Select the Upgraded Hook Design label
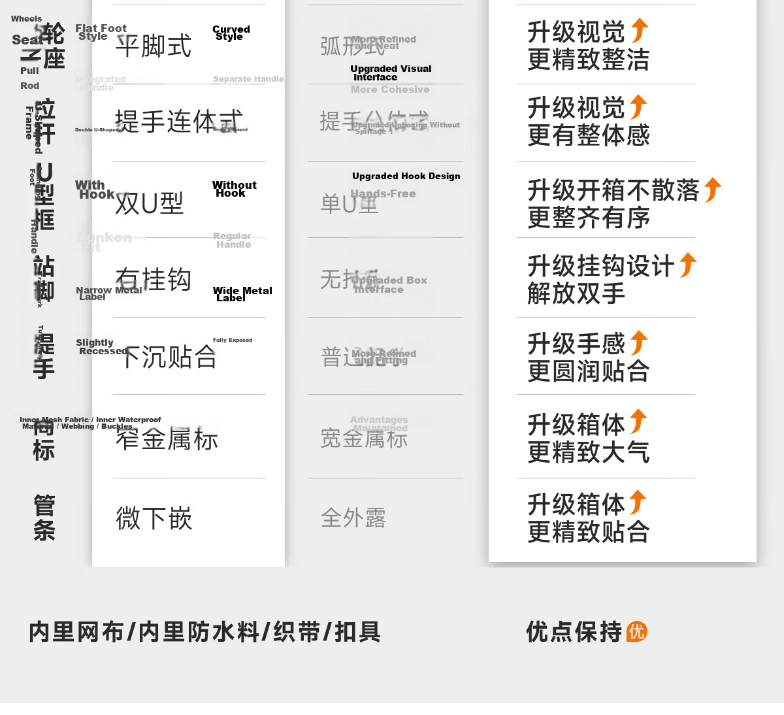 point(406,176)
